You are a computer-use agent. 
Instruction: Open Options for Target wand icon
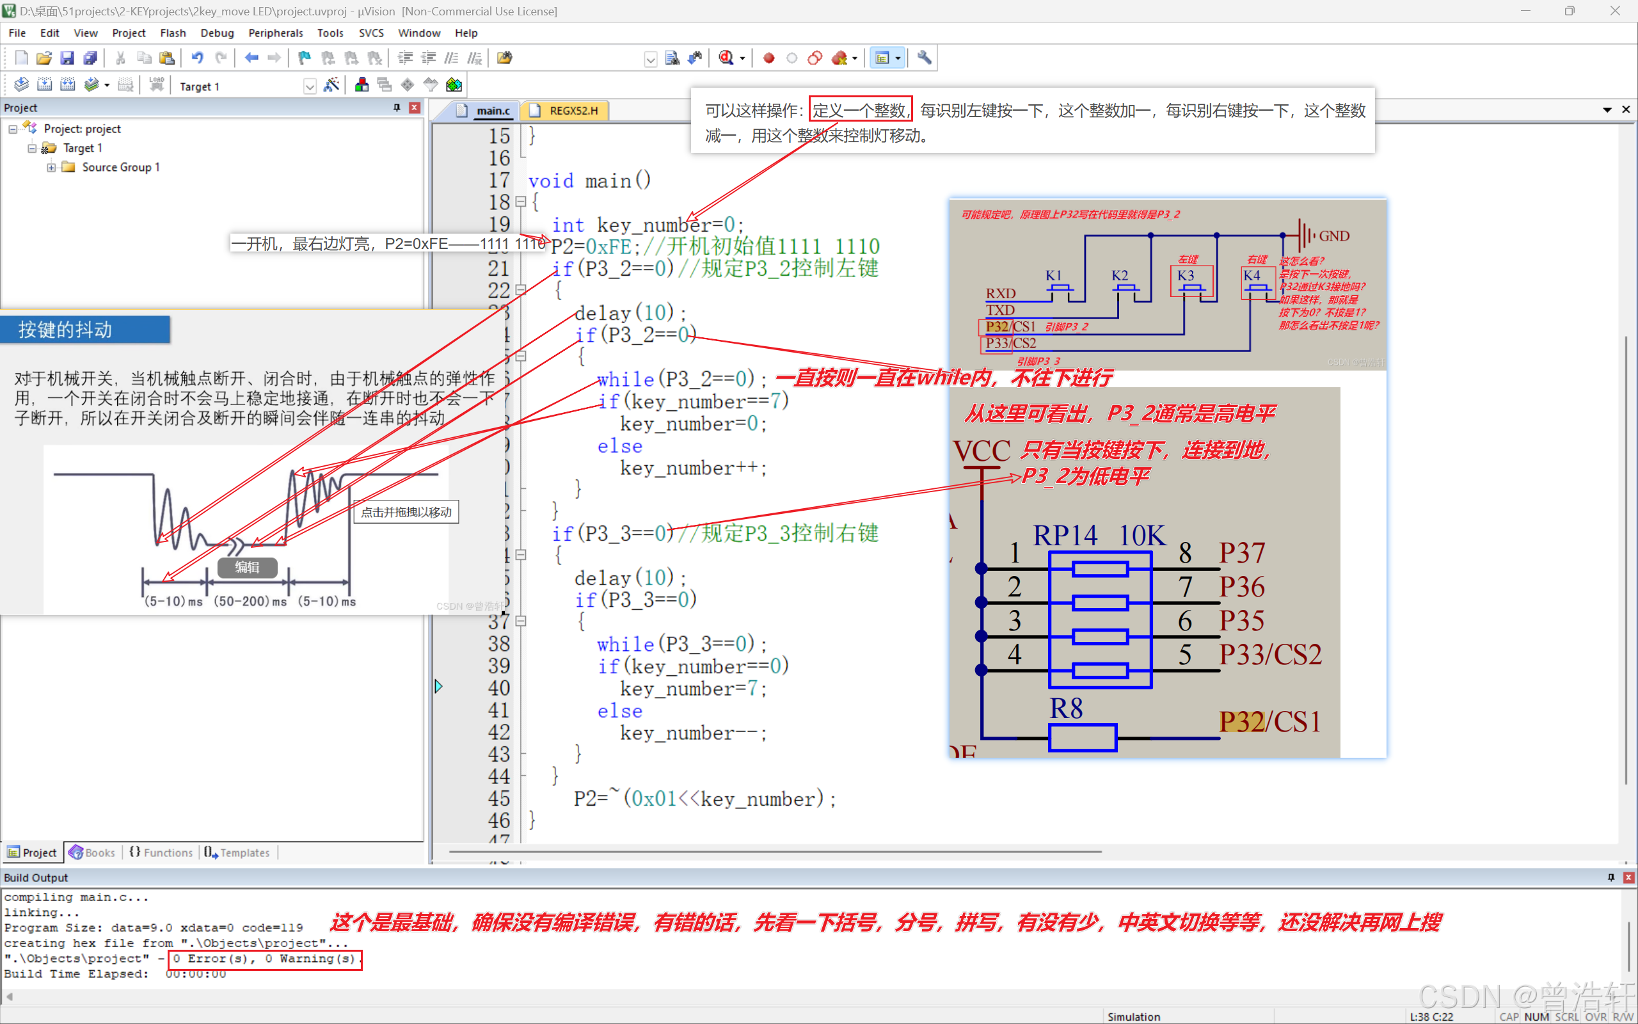pyautogui.click(x=331, y=85)
